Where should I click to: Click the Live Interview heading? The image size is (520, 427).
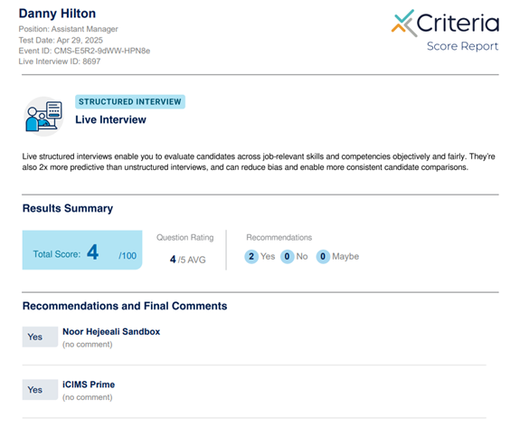click(x=110, y=119)
